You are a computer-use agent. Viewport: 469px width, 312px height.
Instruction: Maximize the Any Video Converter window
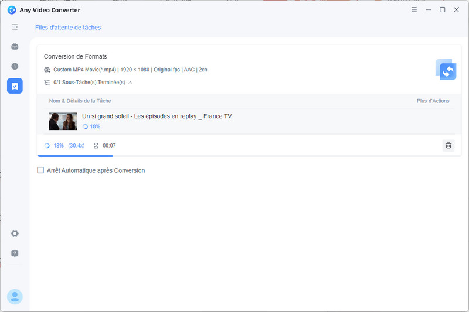coord(442,10)
